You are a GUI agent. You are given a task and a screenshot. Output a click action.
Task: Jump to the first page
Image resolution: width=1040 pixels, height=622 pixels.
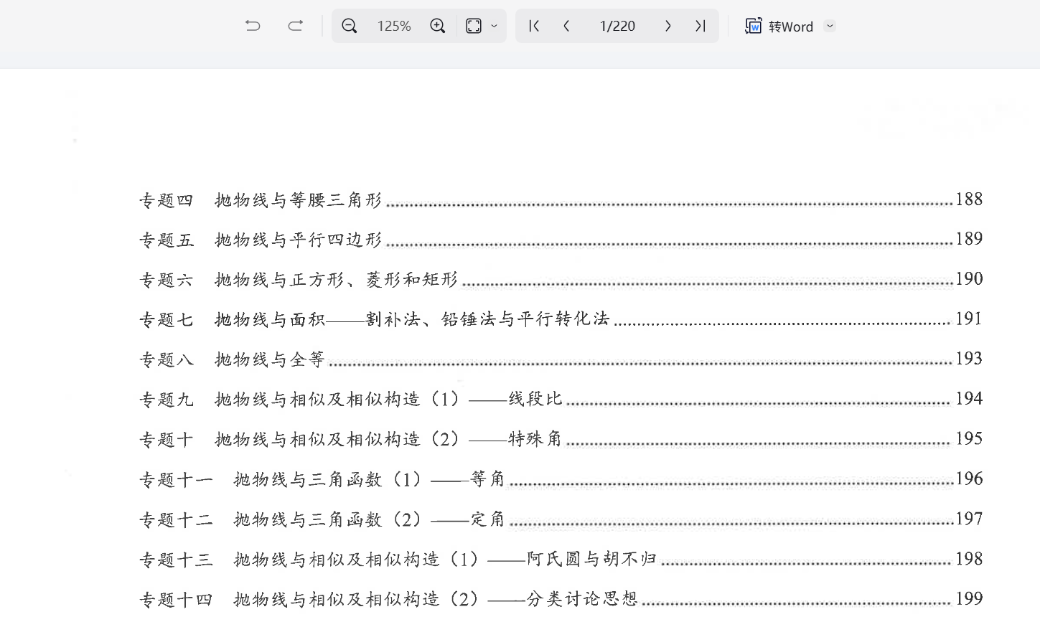tap(533, 26)
